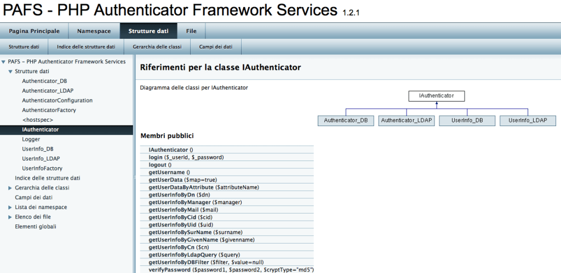Select the Strutture dati main tab
Viewport: 561px width, 273px height.
pos(148,31)
